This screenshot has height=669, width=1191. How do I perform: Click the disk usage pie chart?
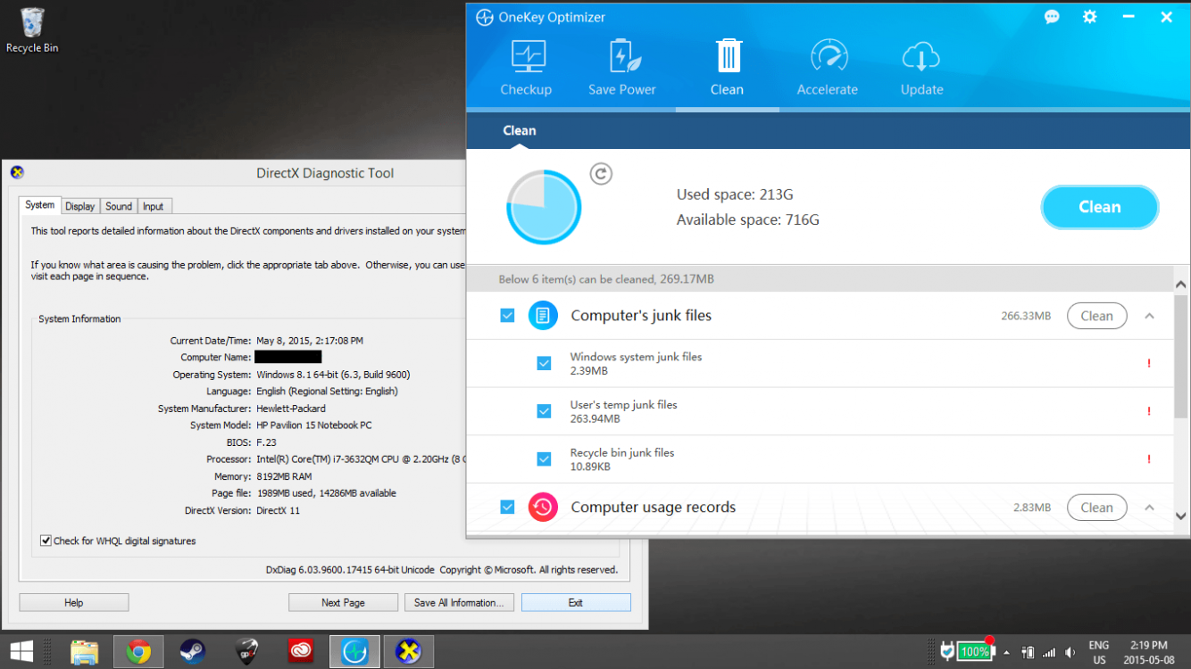(x=544, y=207)
